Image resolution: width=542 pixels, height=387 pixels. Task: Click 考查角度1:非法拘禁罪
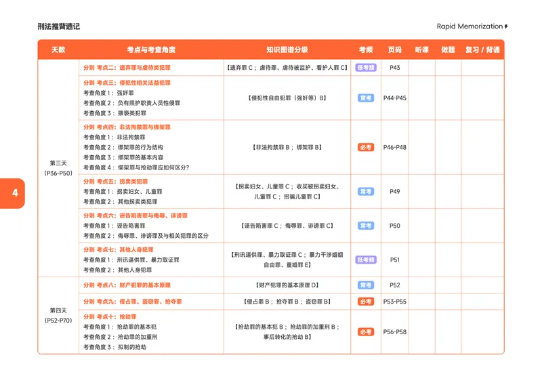tap(114, 138)
